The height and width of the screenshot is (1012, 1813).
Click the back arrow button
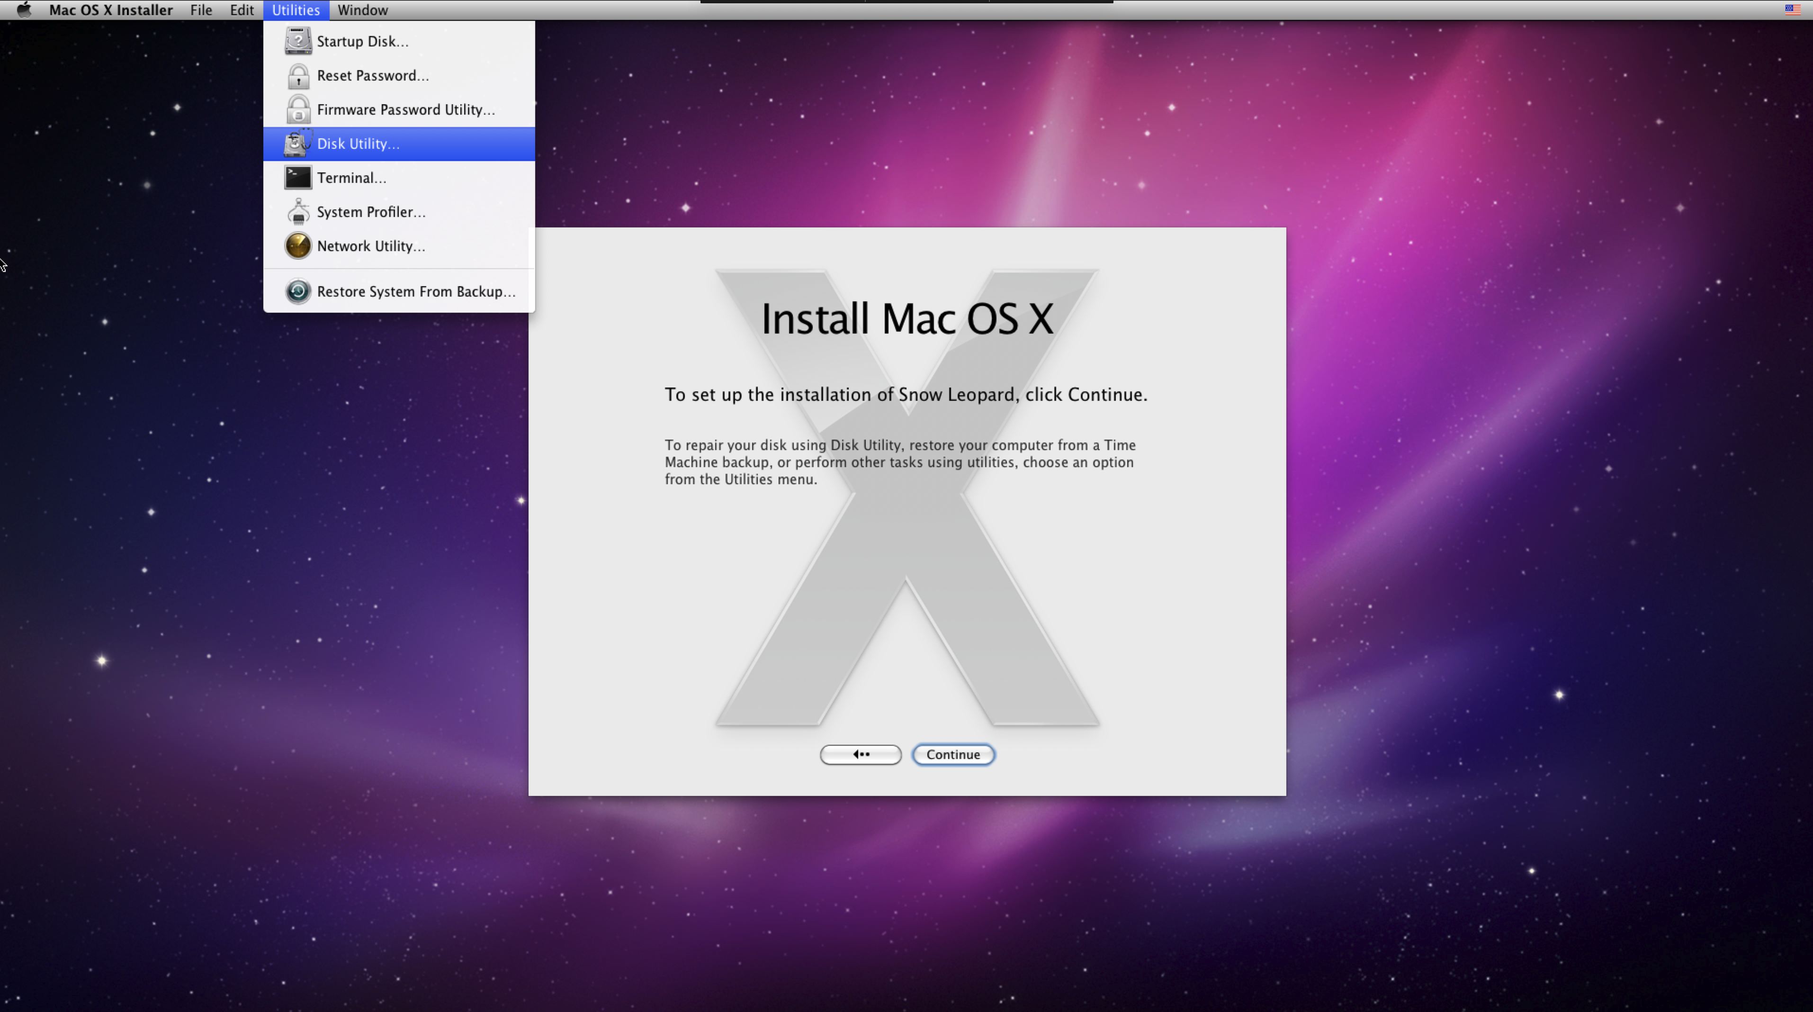pyautogui.click(x=860, y=754)
